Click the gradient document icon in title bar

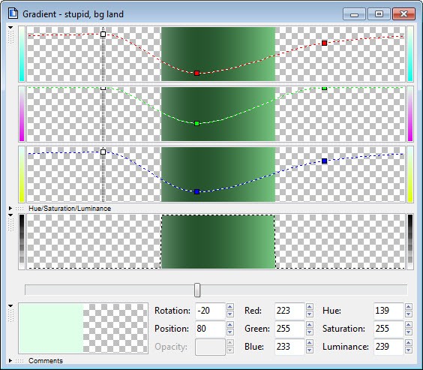tap(13, 14)
